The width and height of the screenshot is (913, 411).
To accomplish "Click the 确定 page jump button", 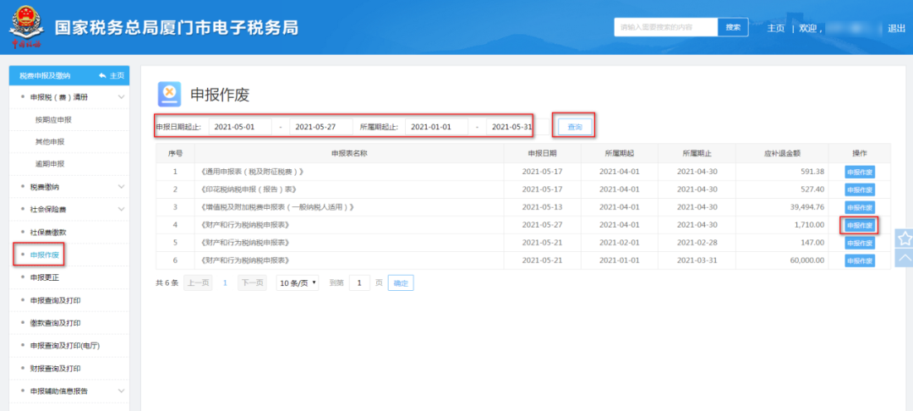I will [x=401, y=283].
